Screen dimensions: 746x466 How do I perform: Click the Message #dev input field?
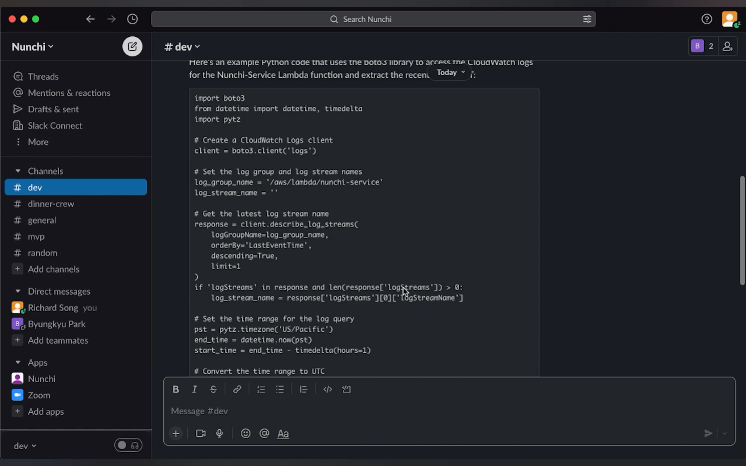432,411
